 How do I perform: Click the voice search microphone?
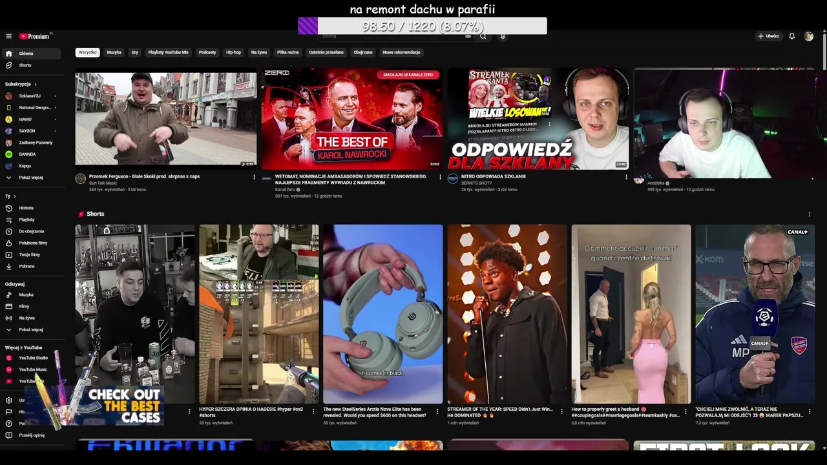(x=503, y=36)
